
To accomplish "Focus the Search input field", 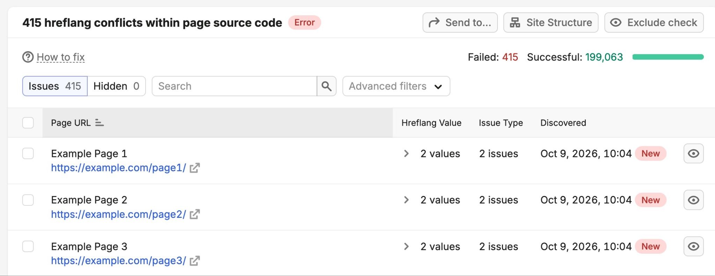I will 234,86.
